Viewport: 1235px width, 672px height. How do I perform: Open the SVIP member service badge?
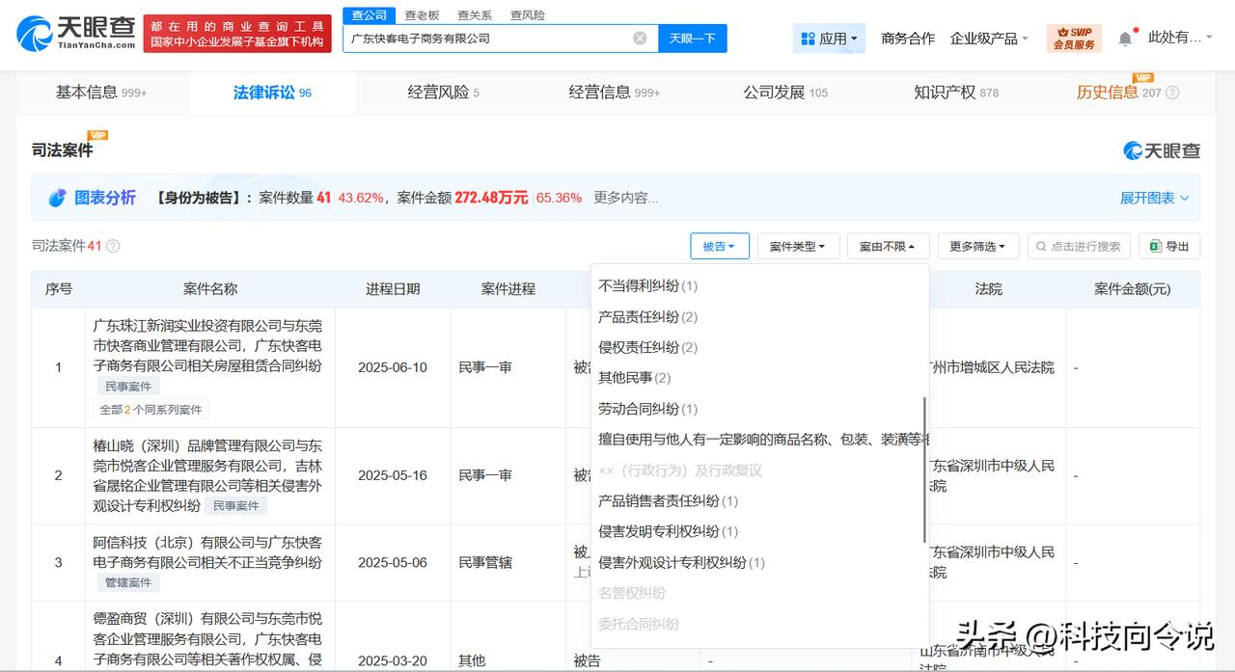[x=1074, y=39]
